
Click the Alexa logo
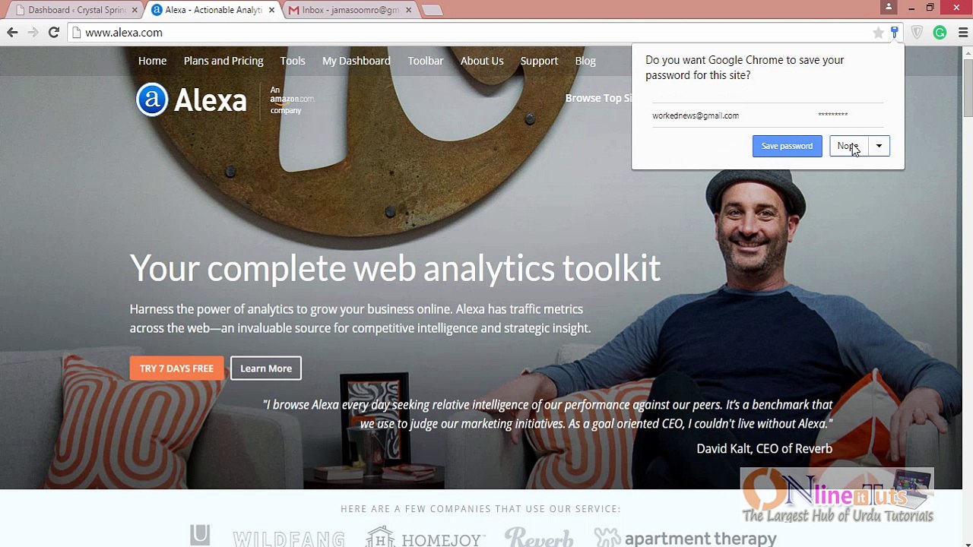click(x=192, y=100)
